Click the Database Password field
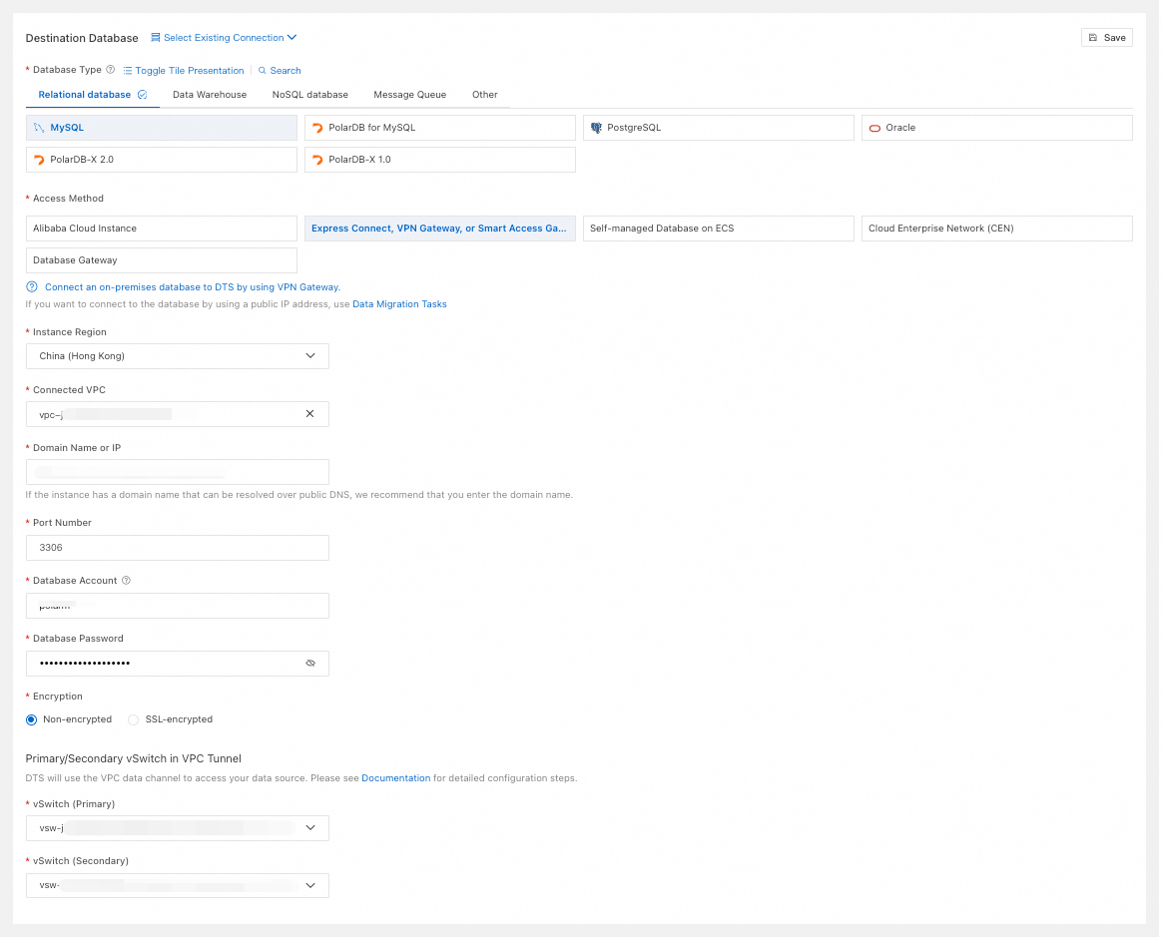 point(178,664)
